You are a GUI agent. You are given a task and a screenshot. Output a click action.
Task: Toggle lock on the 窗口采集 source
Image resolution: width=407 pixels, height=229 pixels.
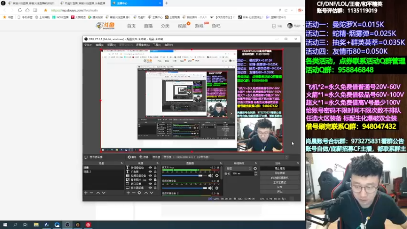[x=155, y=184]
